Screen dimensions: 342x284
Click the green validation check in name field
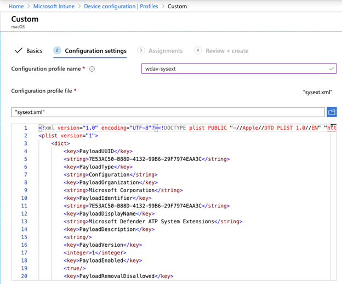click(x=331, y=68)
